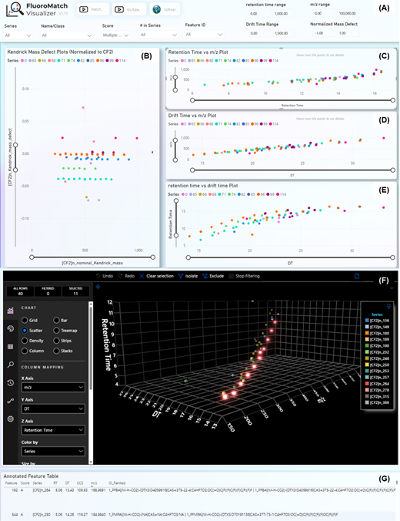Click Clear selection in 3D toolbar
400x521 pixels.
[x=157, y=276]
